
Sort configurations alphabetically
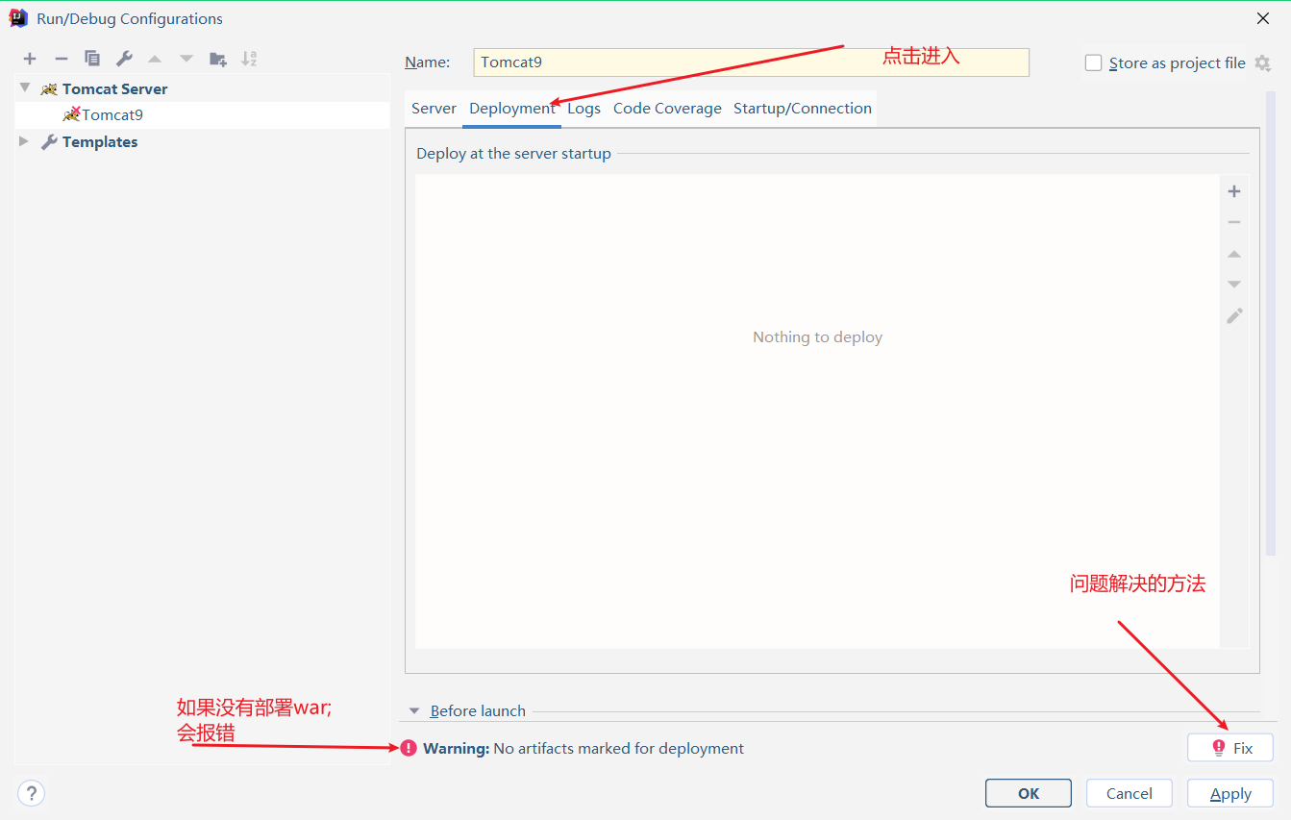click(249, 59)
